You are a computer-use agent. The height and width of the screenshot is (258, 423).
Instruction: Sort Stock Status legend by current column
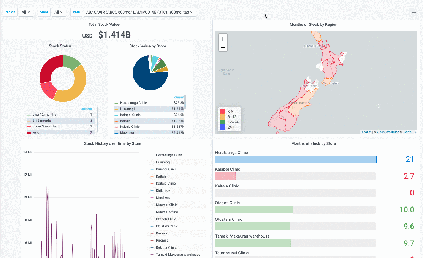pyautogui.click(x=87, y=109)
